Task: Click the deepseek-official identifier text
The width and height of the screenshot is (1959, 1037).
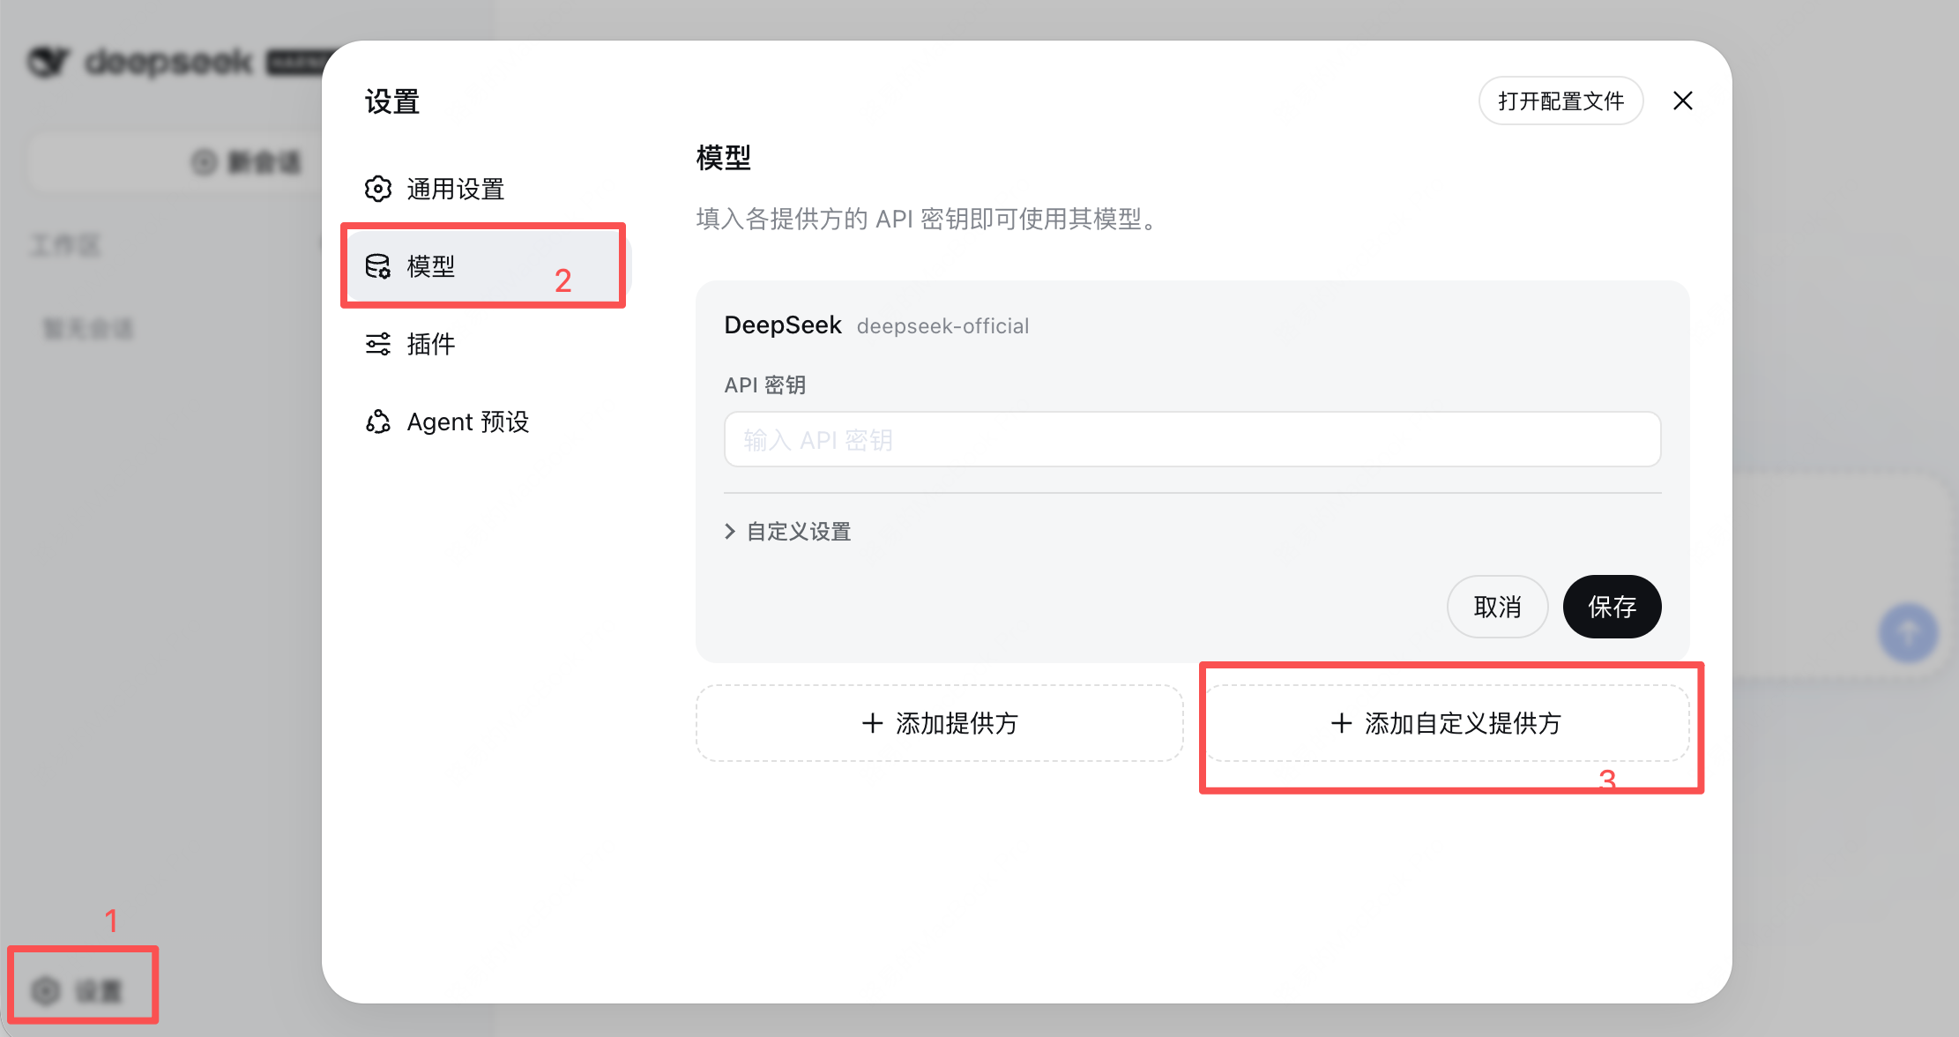Action: [x=942, y=326]
